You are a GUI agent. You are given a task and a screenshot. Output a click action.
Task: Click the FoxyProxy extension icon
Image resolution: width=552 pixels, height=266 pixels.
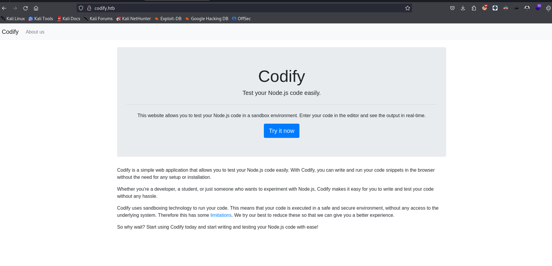point(484,8)
